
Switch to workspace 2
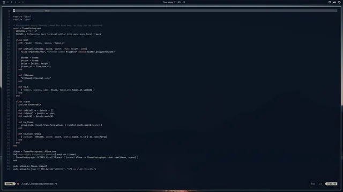(12, 2)
